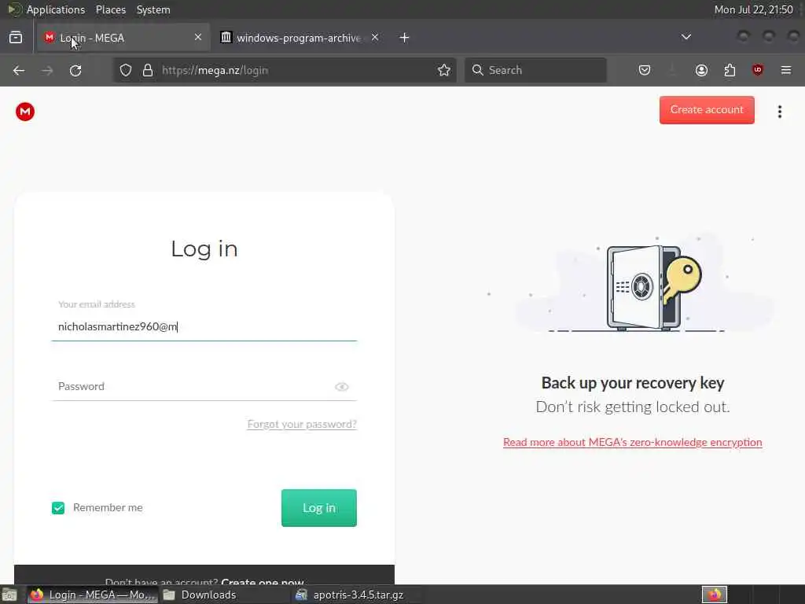Go back with the browser back arrow
805x604 pixels.
tap(19, 70)
